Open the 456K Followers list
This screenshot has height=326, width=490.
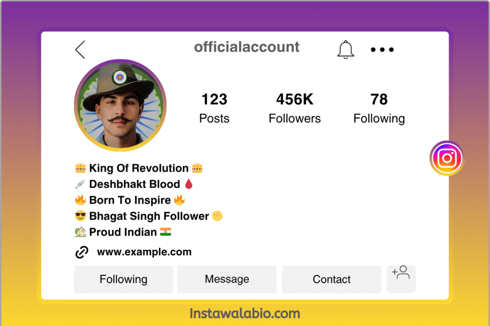pyautogui.click(x=295, y=108)
